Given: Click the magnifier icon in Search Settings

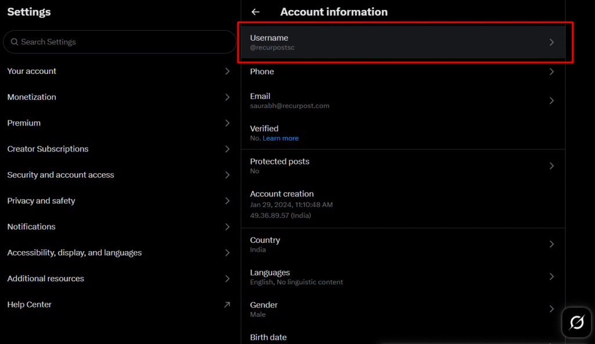Looking at the screenshot, I should (x=15, y=42).
